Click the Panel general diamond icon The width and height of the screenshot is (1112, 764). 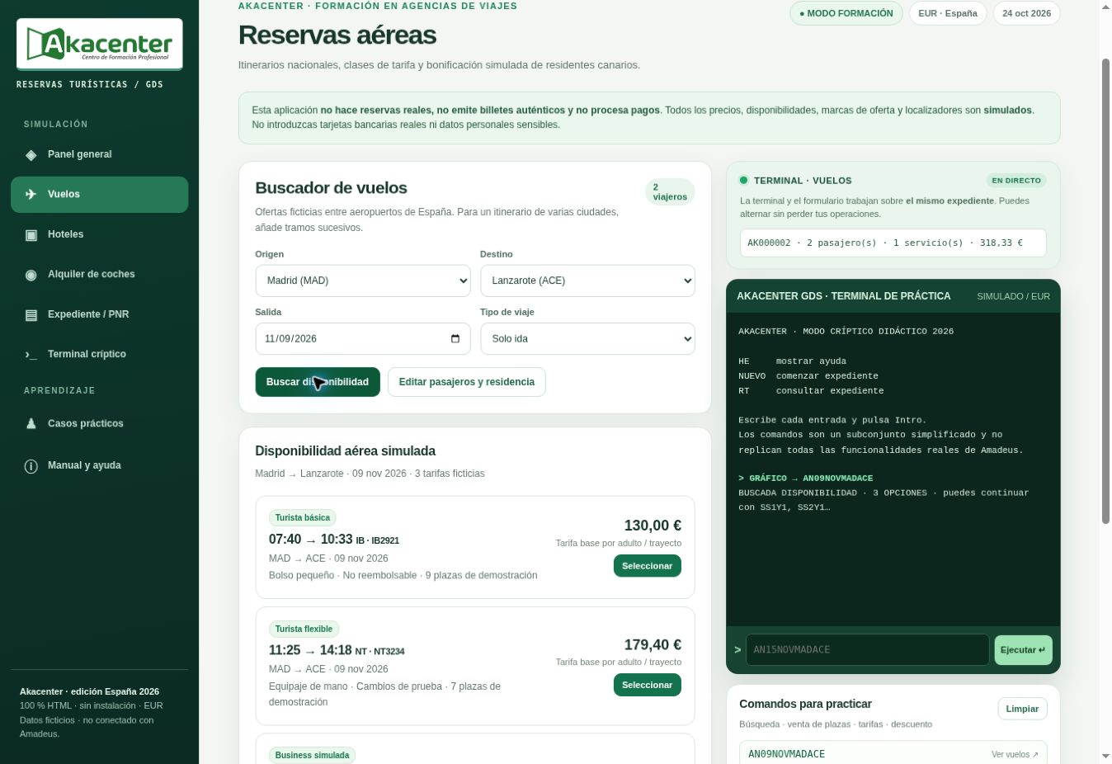coord(31,155)
